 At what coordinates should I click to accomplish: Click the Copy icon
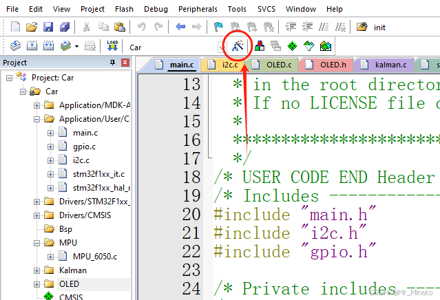pyautogui.click(x=103, y=27)
